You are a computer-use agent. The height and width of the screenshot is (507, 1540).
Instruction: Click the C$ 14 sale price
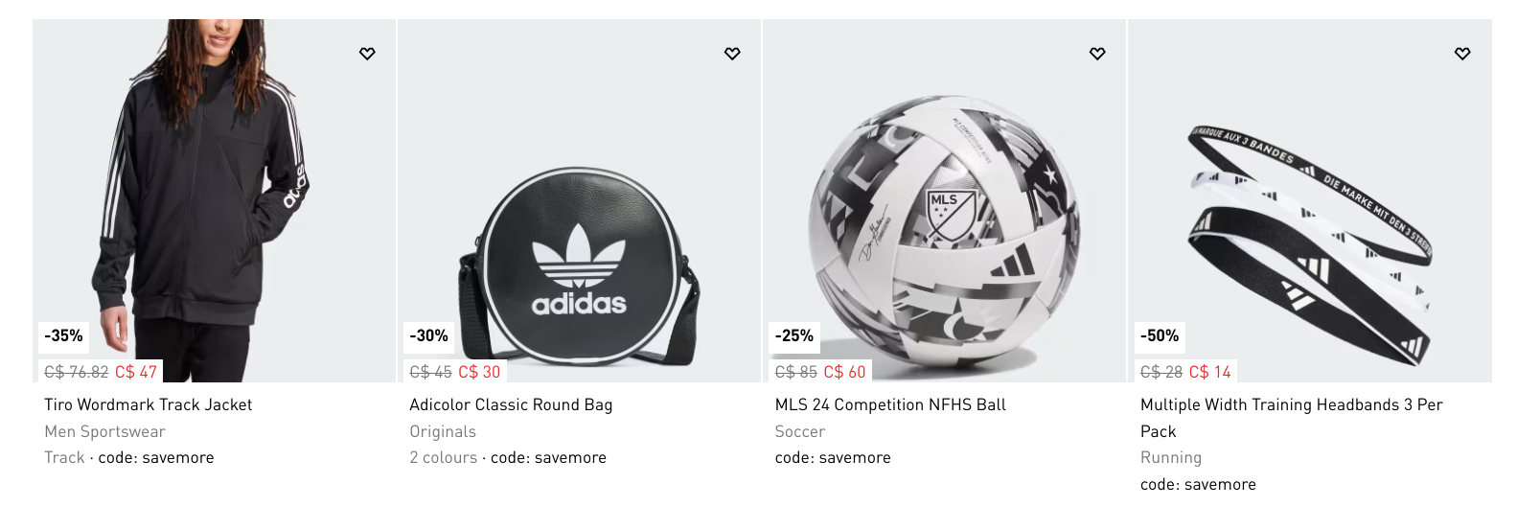point(1209,372)
